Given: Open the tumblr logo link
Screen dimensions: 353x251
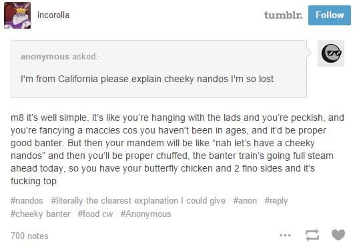Looking at the screenshot, I should tap(283, 15).
